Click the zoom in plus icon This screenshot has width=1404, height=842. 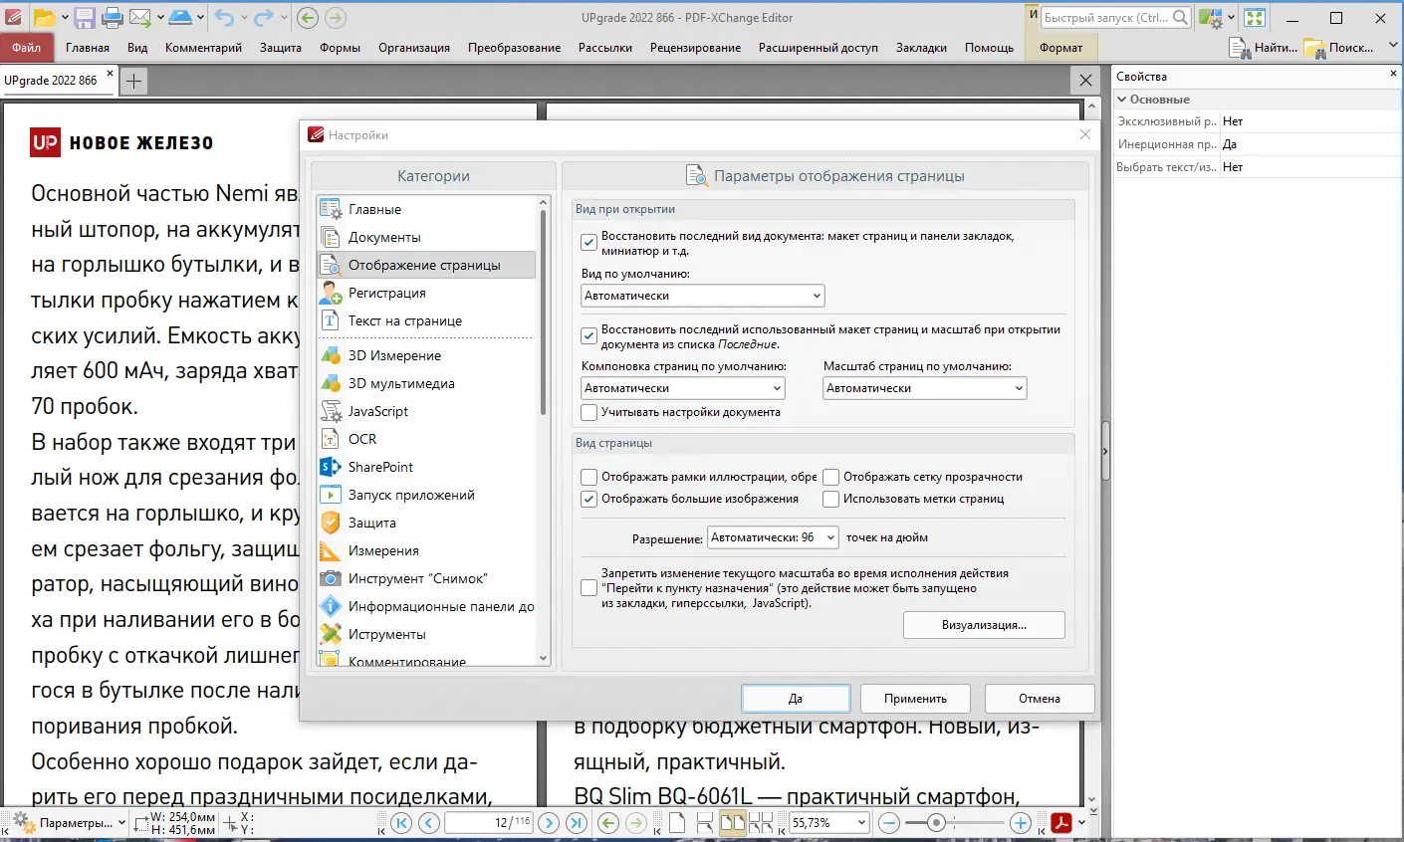(x=1020, y=823)
